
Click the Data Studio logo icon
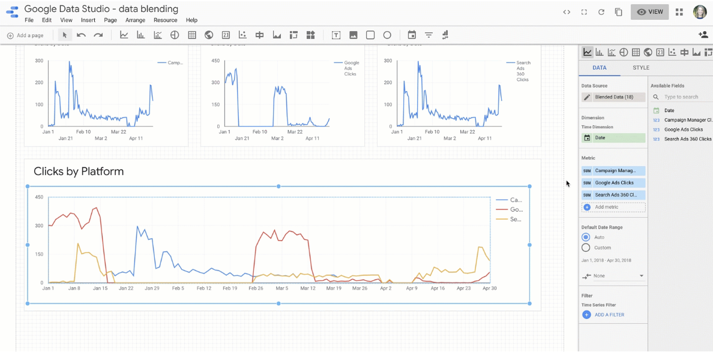click(x=12, y=12)
